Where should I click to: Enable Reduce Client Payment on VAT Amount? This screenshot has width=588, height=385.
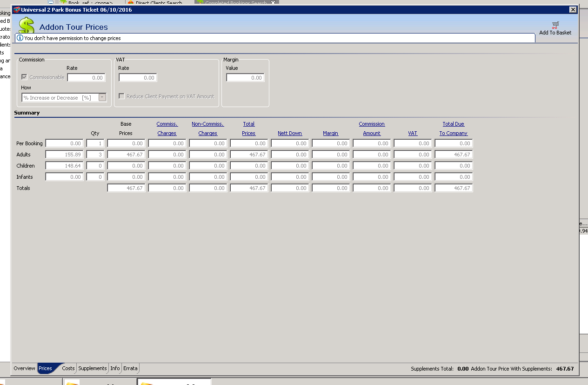(x=122, y=96)
